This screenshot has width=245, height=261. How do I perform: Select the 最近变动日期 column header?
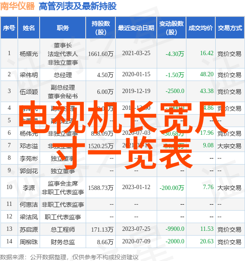pos(136,28)
